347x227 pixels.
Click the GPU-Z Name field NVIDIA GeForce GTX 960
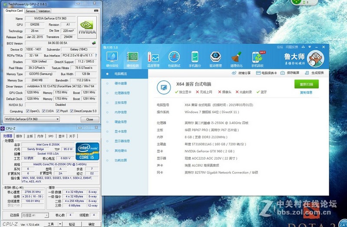50,18
